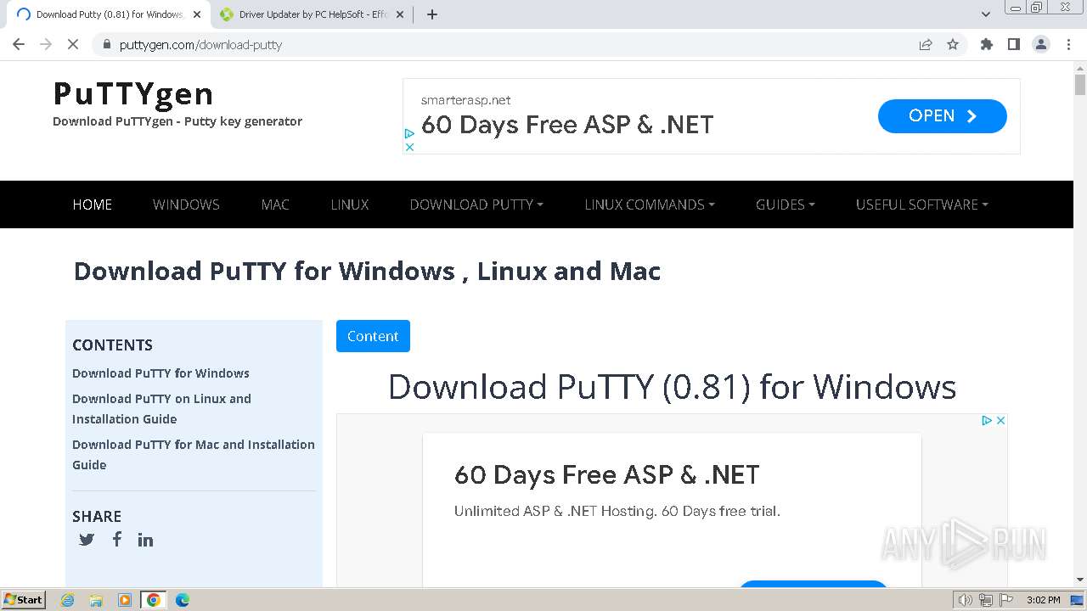Click the action center flag icon
1087x611 pixels.
pos(1006,600)
